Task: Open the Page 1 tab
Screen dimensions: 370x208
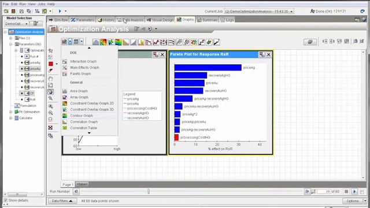Action: (x=68, y=184)
